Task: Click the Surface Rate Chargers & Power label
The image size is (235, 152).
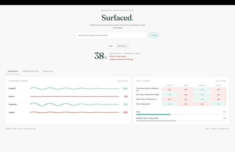Action: tap(125, 53)
